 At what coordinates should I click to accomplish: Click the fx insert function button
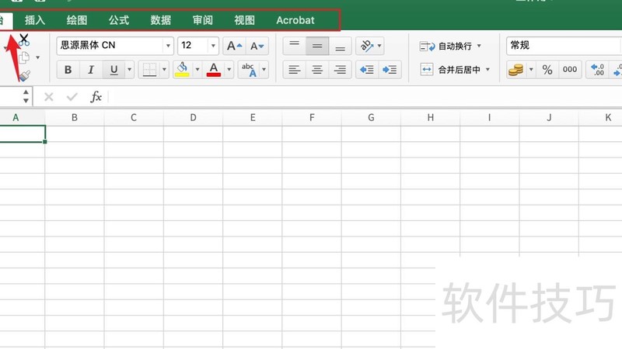tap(96, 97)
